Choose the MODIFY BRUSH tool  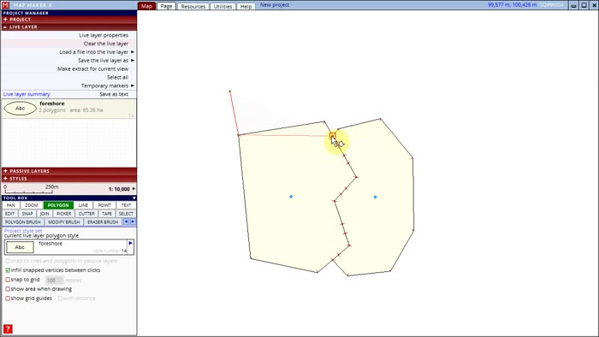64,222
